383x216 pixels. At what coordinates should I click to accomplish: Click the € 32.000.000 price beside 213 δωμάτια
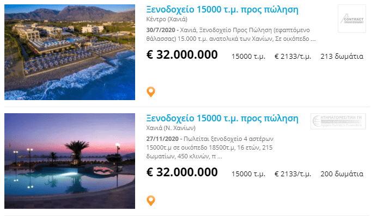click(182, 54)
